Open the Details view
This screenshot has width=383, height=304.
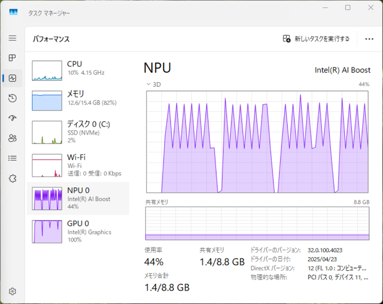pos(12,158)
